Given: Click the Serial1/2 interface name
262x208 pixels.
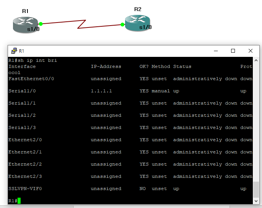Looking at the screenshot, I should click(x=22, y=115).
